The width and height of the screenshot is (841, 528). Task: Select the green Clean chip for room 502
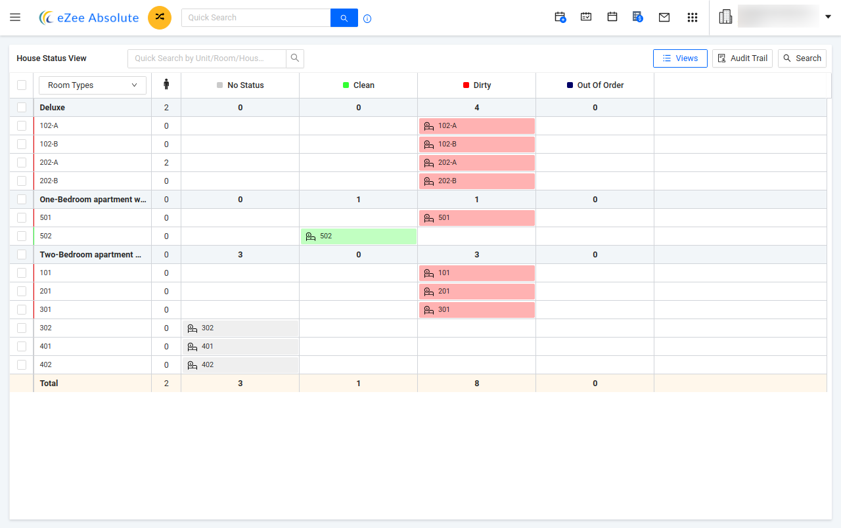358,236
